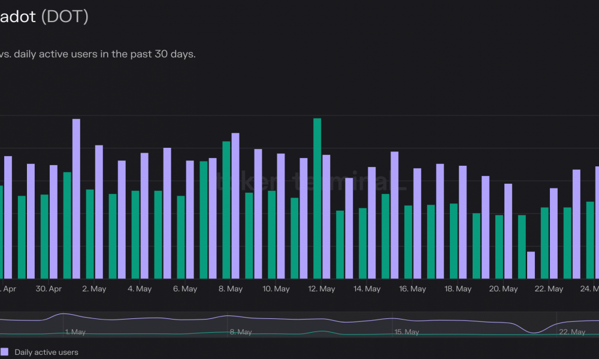
Task: Jump to "8. May" in the range navigator
Action: tap(241, 332)
